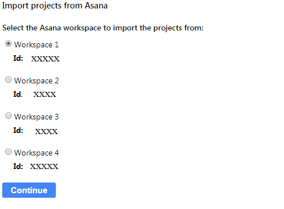The image size is (284, 209).
Task: Click the Continue button
Action: pyautogui.click(x=29, y=190)
